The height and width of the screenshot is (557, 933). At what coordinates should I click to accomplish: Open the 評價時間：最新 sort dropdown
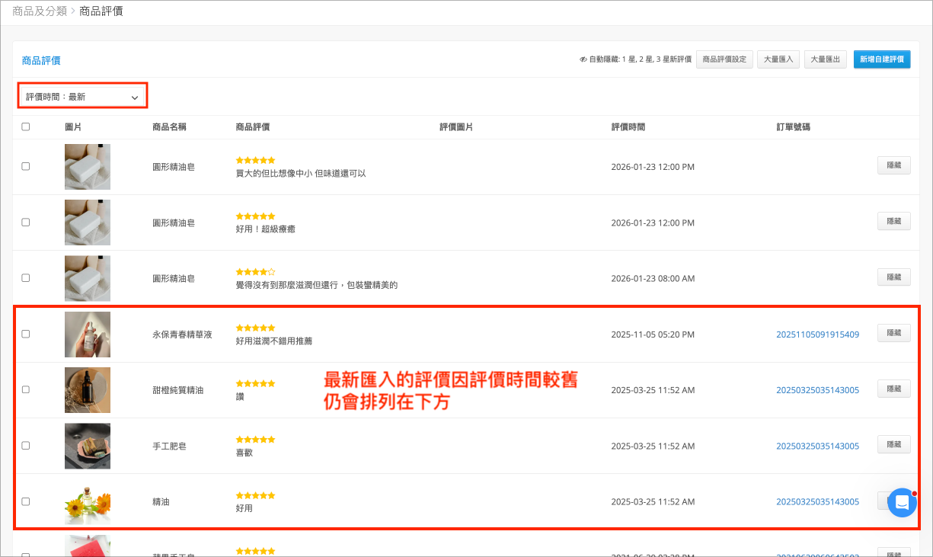click(x=82, y=97)
